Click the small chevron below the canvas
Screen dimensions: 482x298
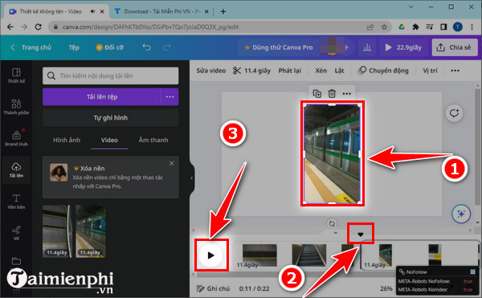[x=336, y=233]
